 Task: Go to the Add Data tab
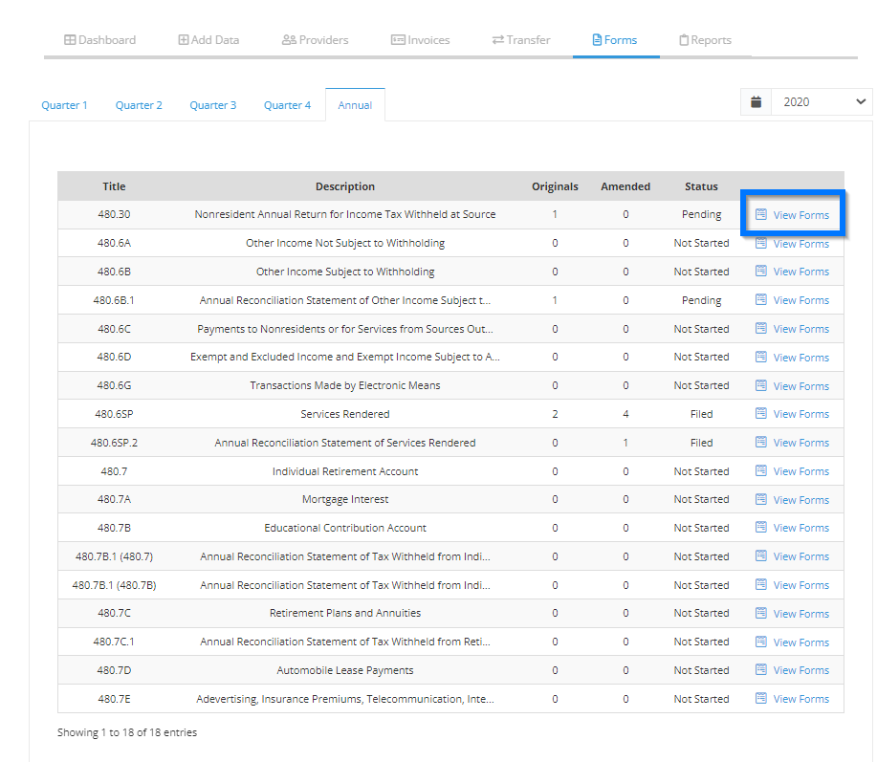(x=208, y=40)
